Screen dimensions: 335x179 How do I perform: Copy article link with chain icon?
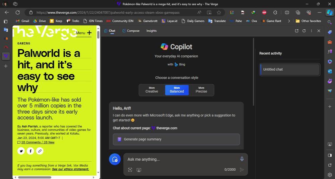coord(40,151)
